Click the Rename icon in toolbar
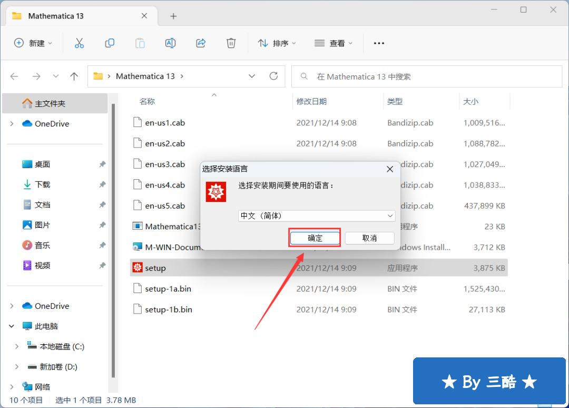Screen dimensions: 569x408 pyautogui.click(x=170, y=43)
